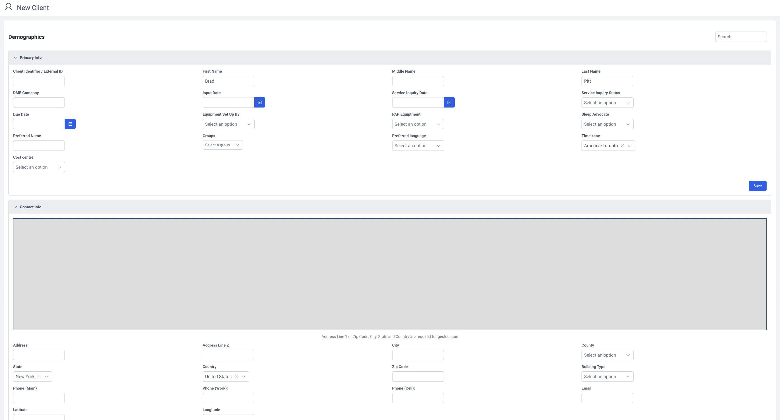Click the Zip Code input field

tap(418, 376)
